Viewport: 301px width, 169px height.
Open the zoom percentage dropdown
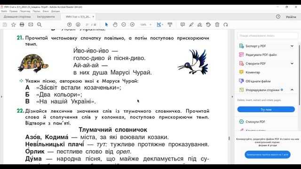click(150, 24)
